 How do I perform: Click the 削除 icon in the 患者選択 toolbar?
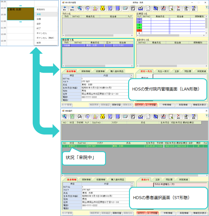click(x=178, y=117)
